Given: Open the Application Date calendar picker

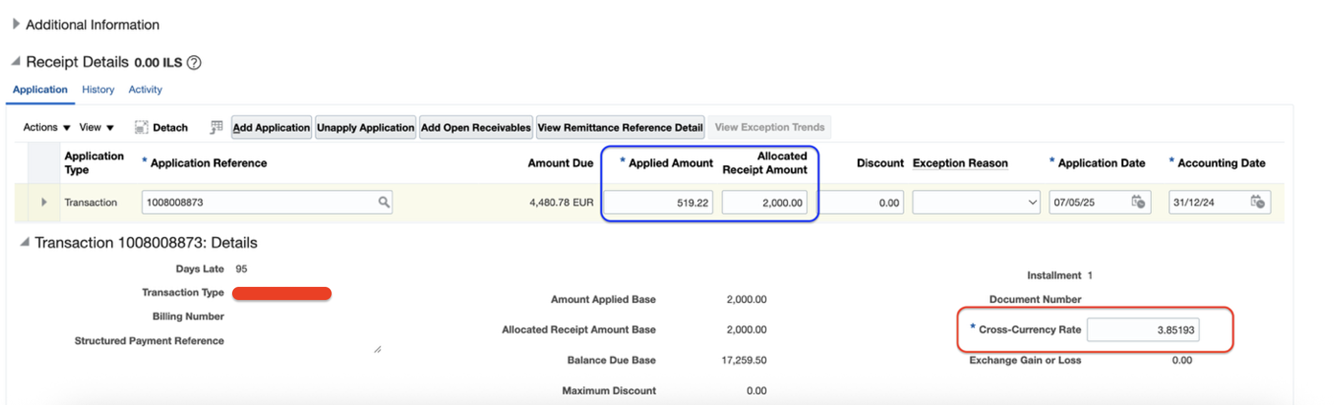Looking at the screenshot, I should 1138,202.
